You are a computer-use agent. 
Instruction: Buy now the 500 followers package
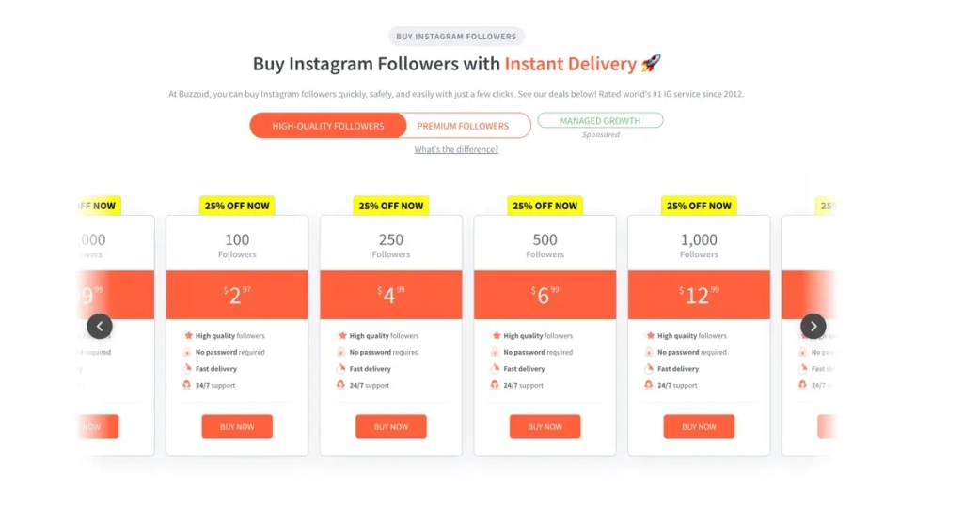545,426
